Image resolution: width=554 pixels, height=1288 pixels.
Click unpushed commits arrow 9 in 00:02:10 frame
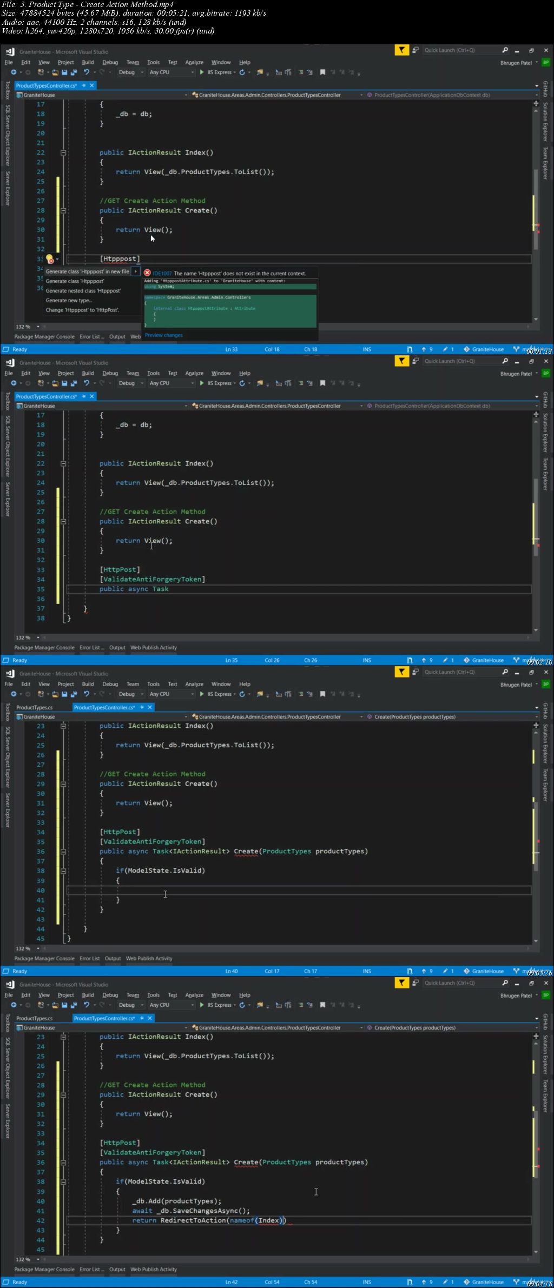point(427,660)
